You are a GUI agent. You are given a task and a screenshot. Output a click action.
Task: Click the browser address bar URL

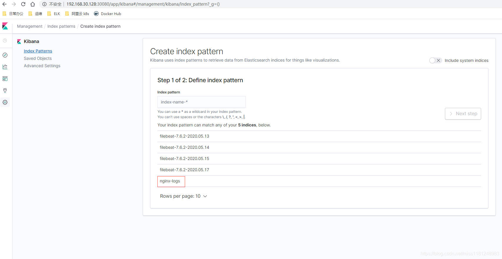pyautogui.click(x=143, y=4)
